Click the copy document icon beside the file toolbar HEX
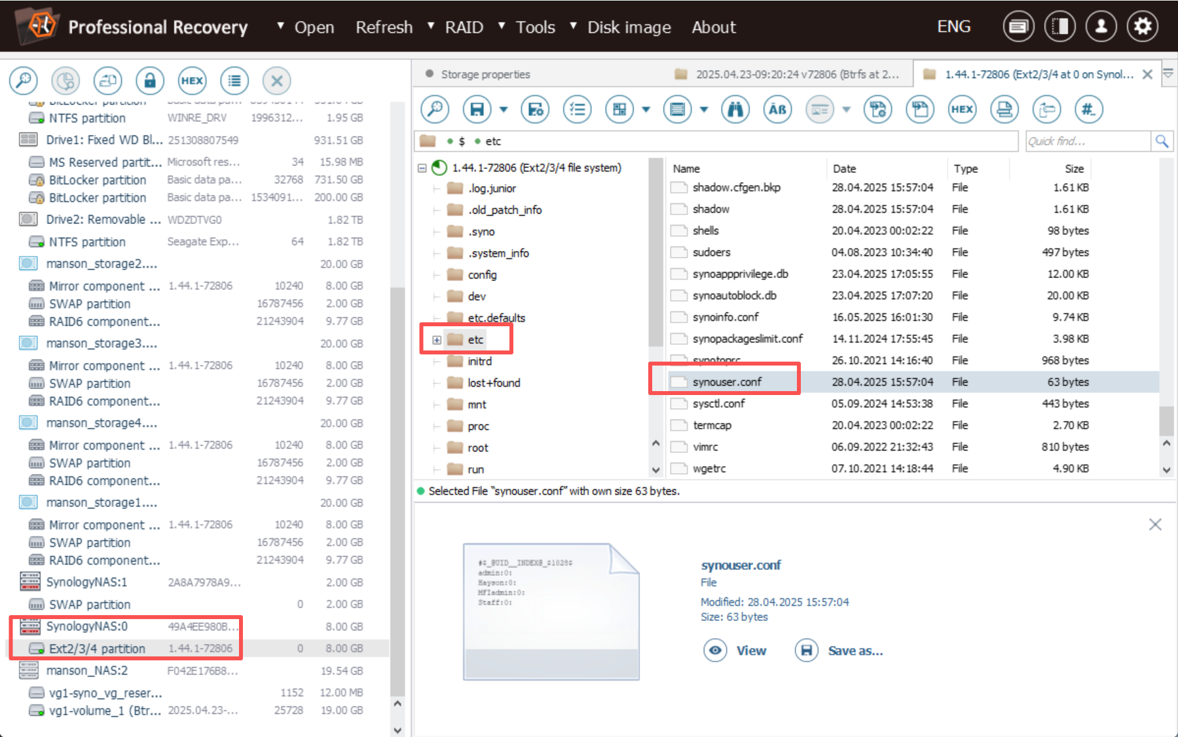1178x737 pixels. (920, 109)
